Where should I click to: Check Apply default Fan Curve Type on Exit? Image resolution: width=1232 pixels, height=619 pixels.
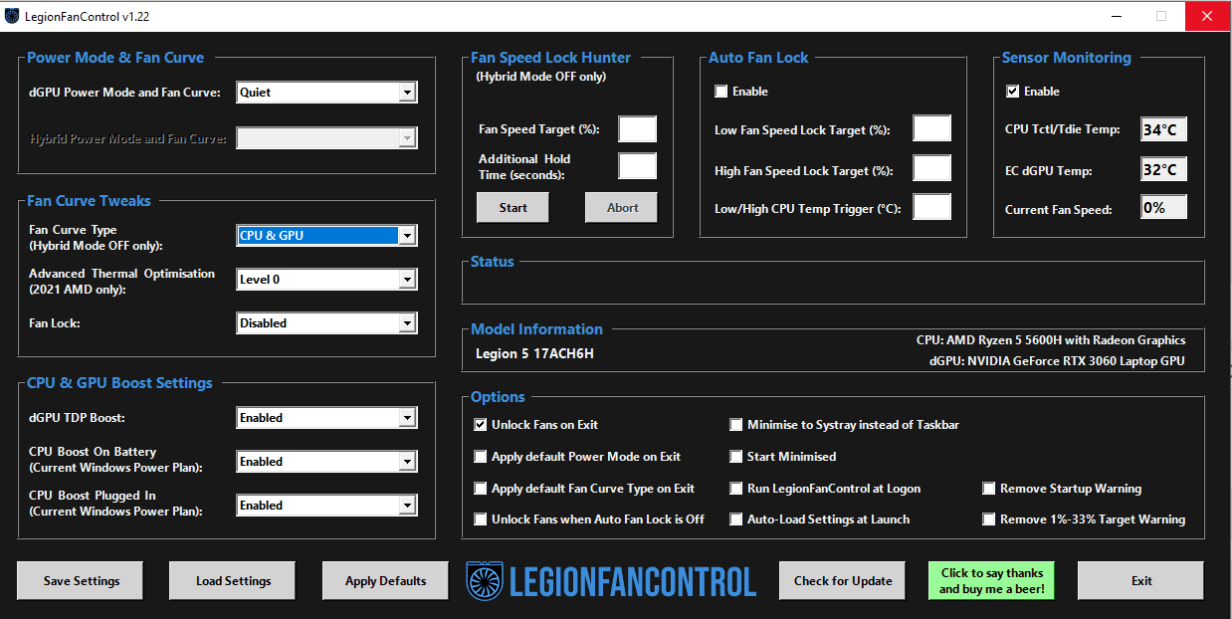(x=482, y=489)
